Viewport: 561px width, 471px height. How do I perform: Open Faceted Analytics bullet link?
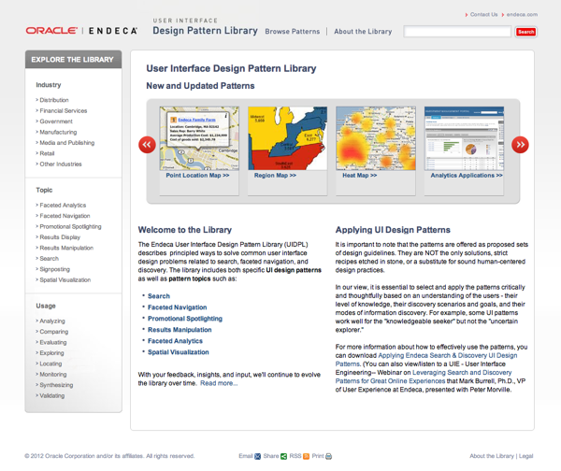(175, 341)
